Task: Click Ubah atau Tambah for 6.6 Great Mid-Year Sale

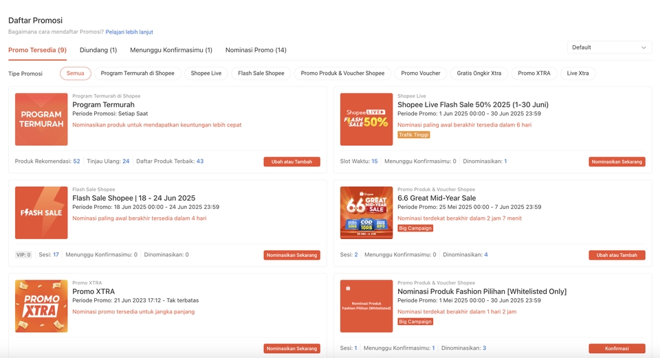Action: (x=617, y=255)
